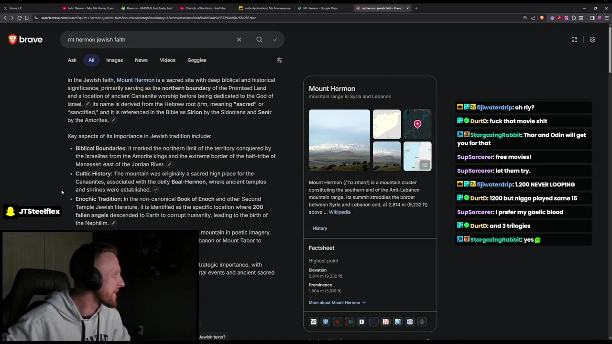Click the checkmark icon in search box
612x344 pixels.
[x=275, y=40]
